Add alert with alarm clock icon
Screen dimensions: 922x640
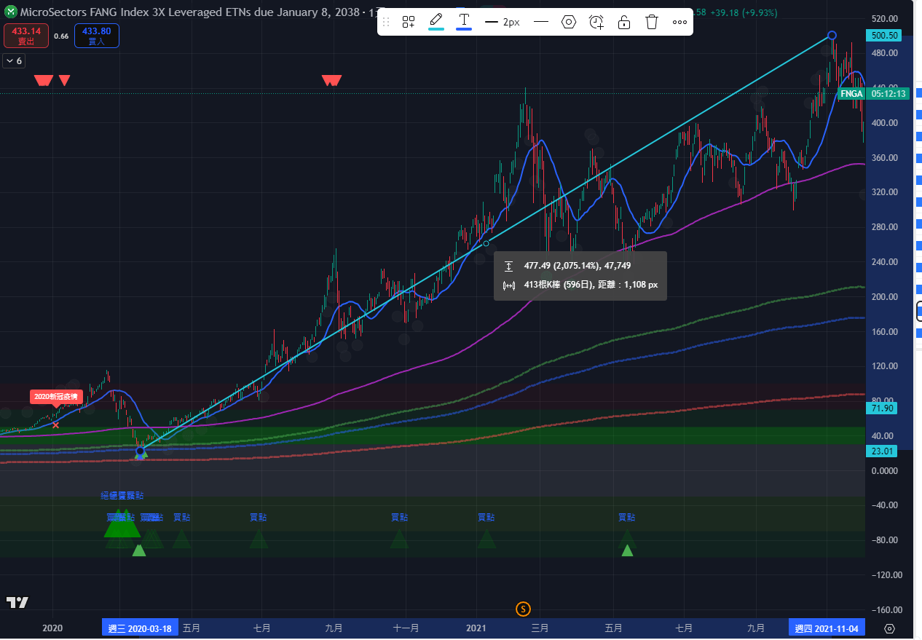tap(596, 22)
